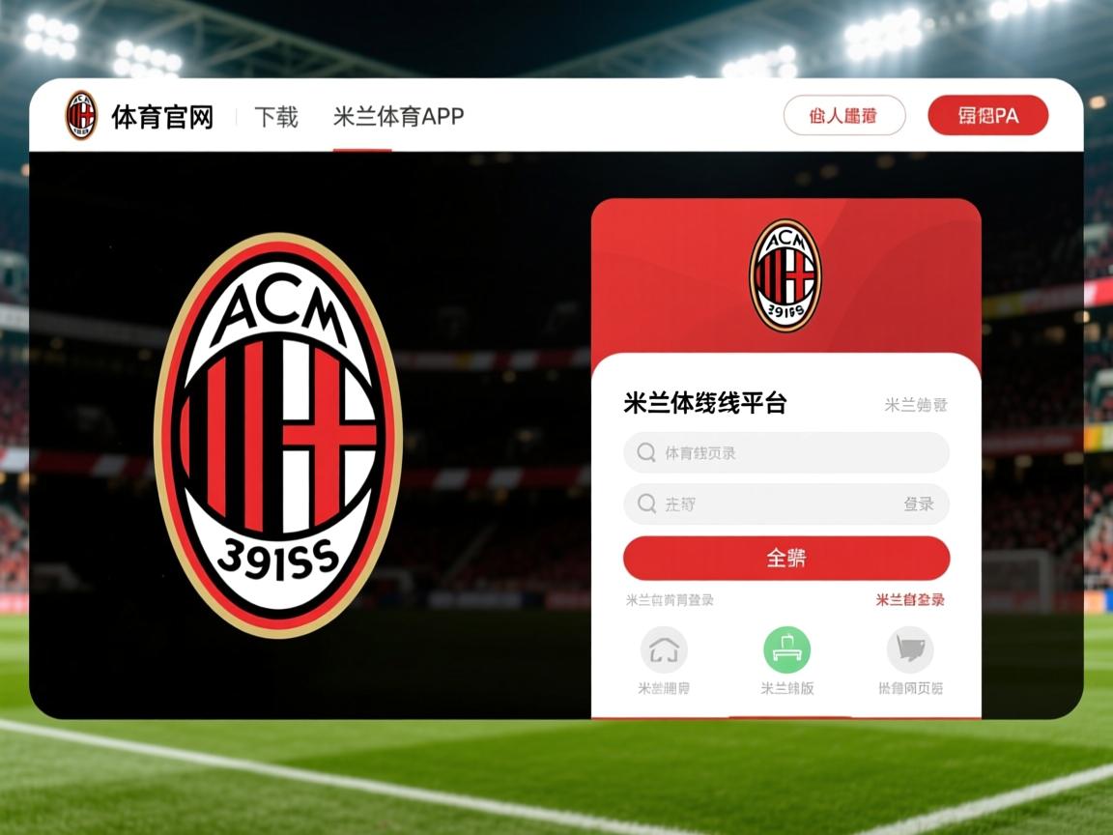This screenshot has height=835, width=1113.
Task: Click the gray link below red button, left
Action: point(670,600)
